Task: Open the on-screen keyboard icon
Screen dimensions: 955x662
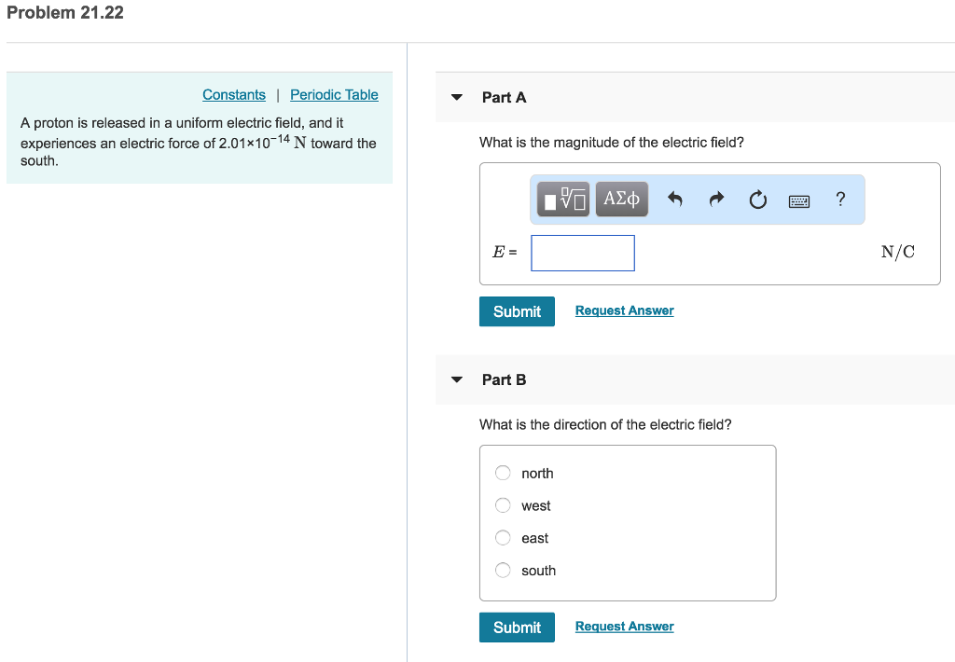Action: pos(798,199)
